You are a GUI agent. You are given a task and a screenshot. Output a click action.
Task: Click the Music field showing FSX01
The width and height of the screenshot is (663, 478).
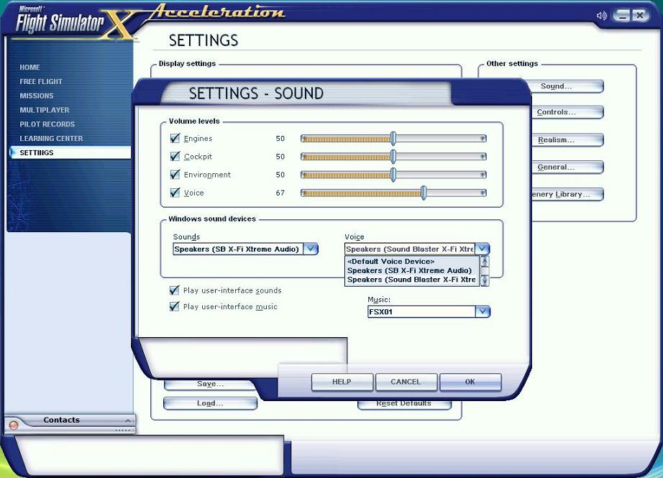click(x=421, y=312)
